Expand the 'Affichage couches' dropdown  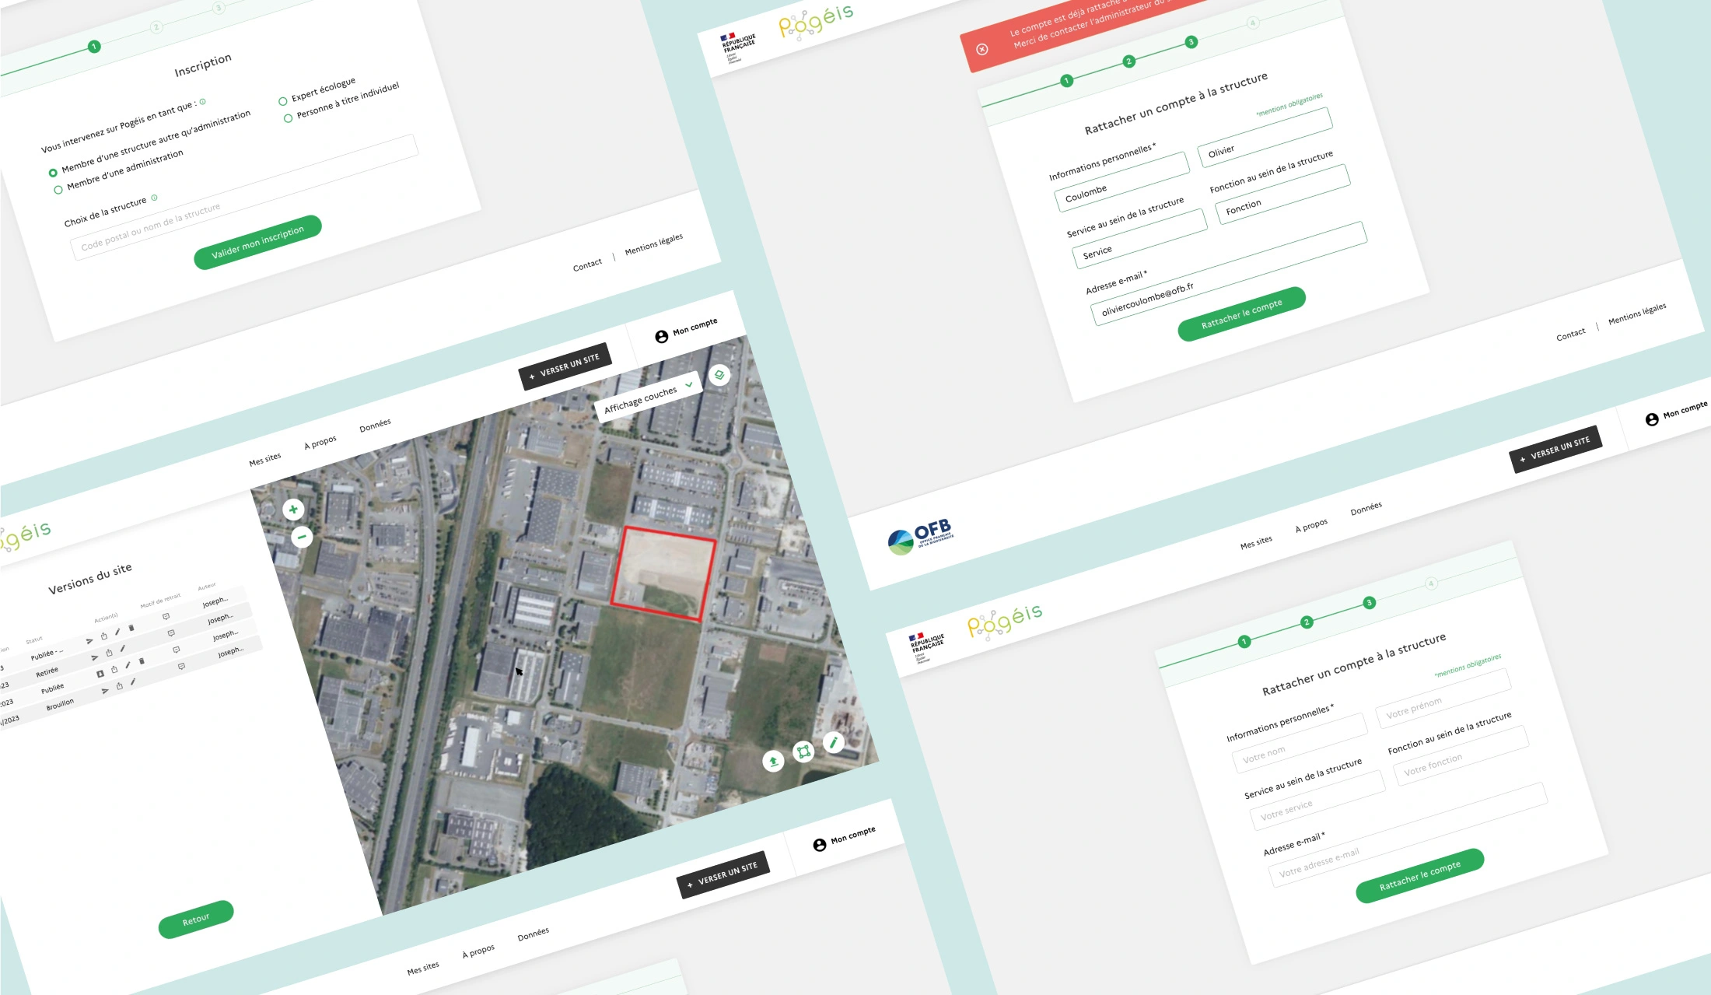pyautogui.click(x=649, y=397)
